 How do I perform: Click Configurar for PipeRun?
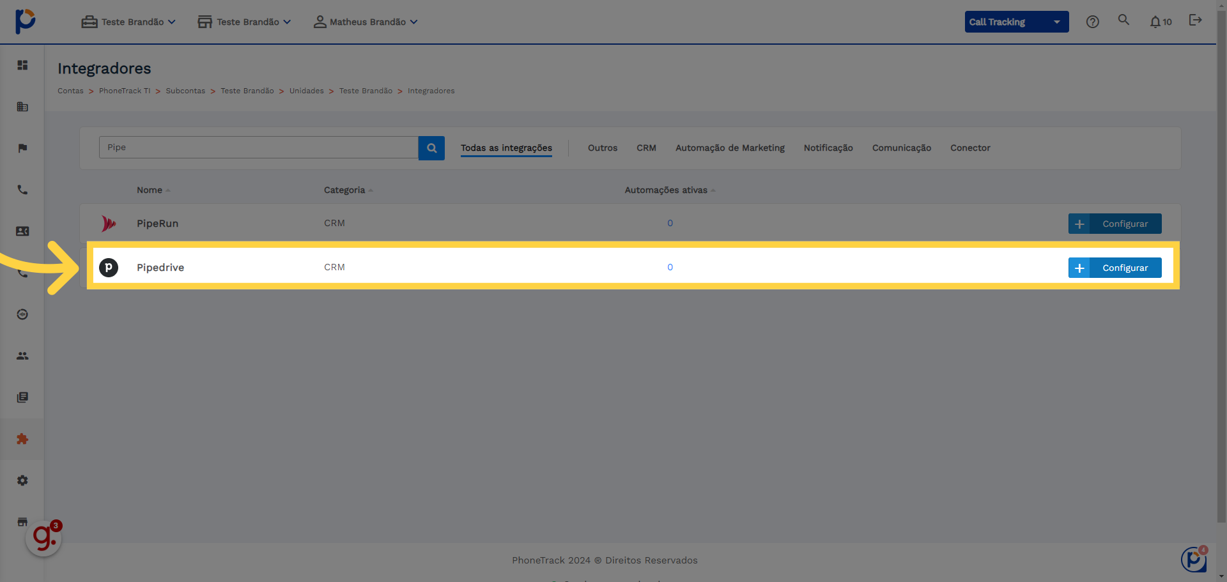[1115, 224]
